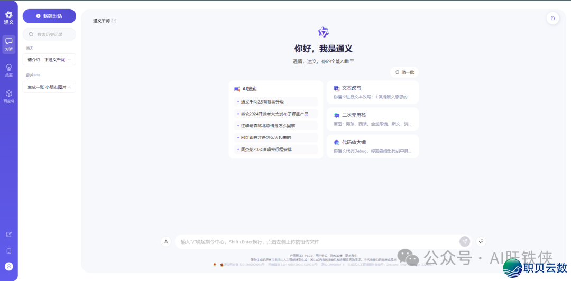
Task: Open the 二次元男孩 card
Action: click(373, 119)
